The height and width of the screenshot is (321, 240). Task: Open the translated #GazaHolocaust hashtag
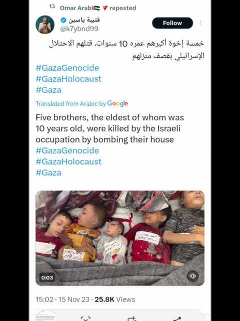point(68,162)
